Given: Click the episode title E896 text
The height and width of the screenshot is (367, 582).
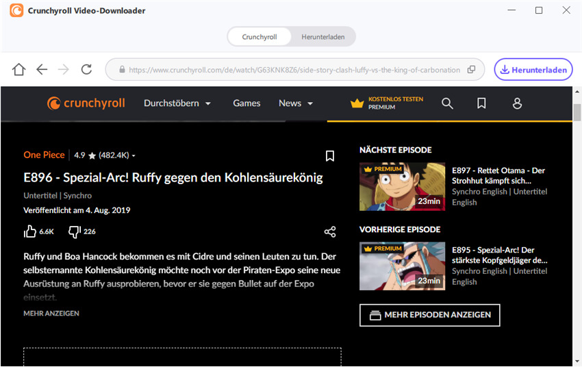Looking at the screenshot, I should (x=173, y=178).
